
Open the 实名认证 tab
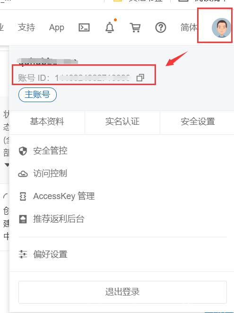[x=122, y=122]
